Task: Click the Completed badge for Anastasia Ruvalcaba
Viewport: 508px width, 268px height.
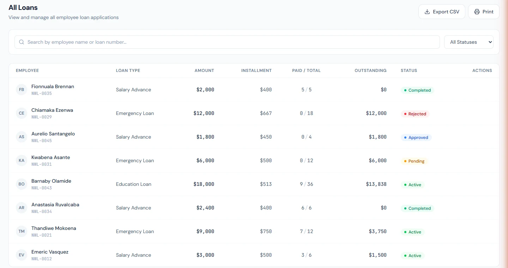Action: click(417, 208)
